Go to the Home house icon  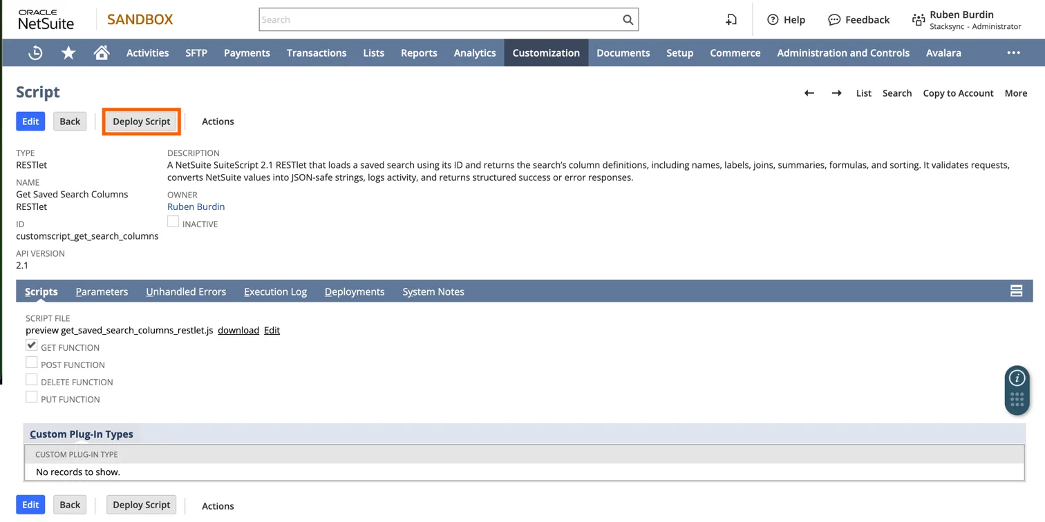point(102,52)
